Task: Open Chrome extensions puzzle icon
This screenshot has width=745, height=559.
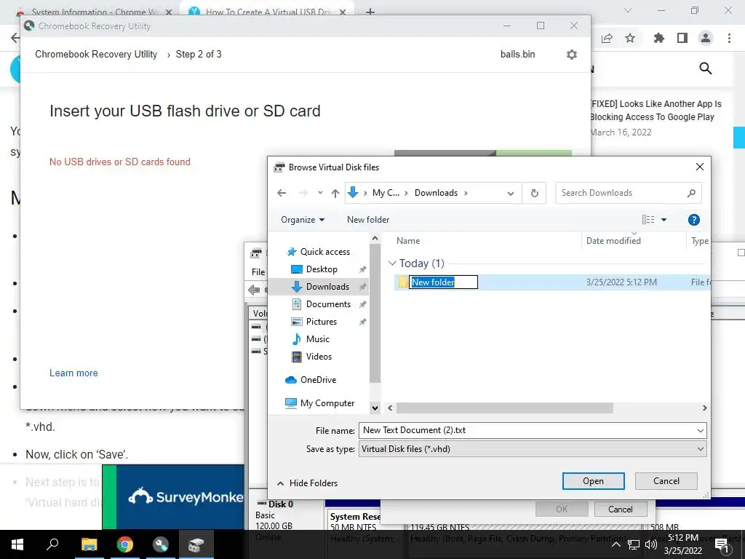Action: pyautogui.click(x=659, y=38)
